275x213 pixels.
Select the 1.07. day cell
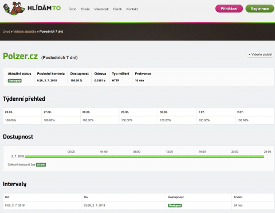click(x=216, y=112)
